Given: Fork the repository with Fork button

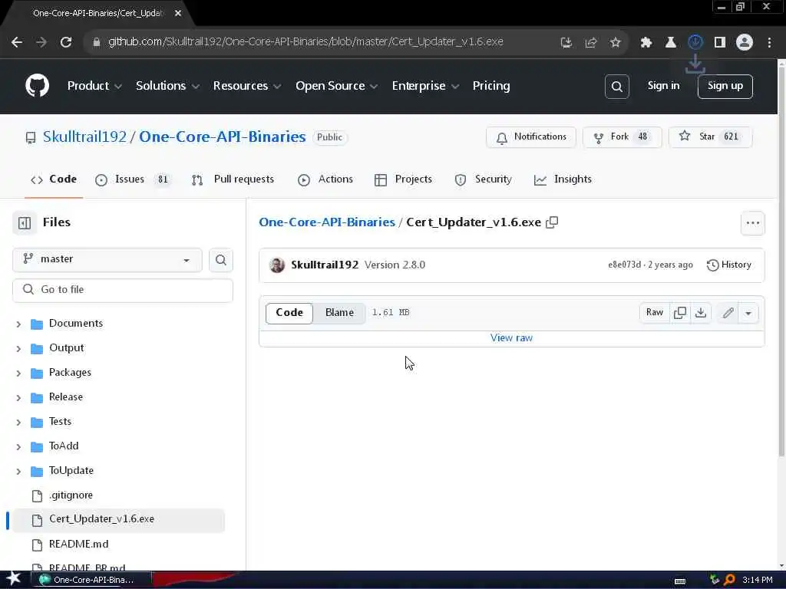Looking at the screenshot, I should point(622,137).
